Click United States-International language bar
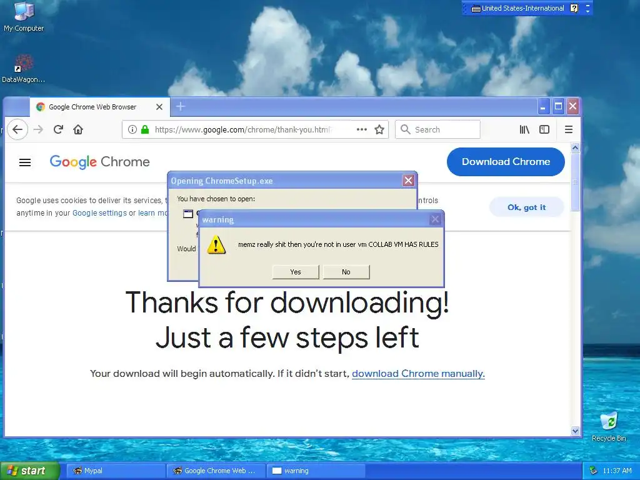Image resolution: width=640 pixels, height=480 pixels. 523,8
